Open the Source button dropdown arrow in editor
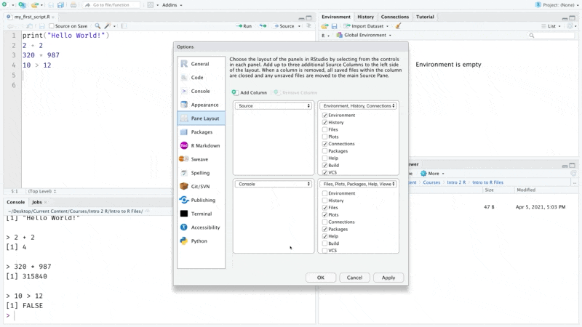 click(299, 26)
